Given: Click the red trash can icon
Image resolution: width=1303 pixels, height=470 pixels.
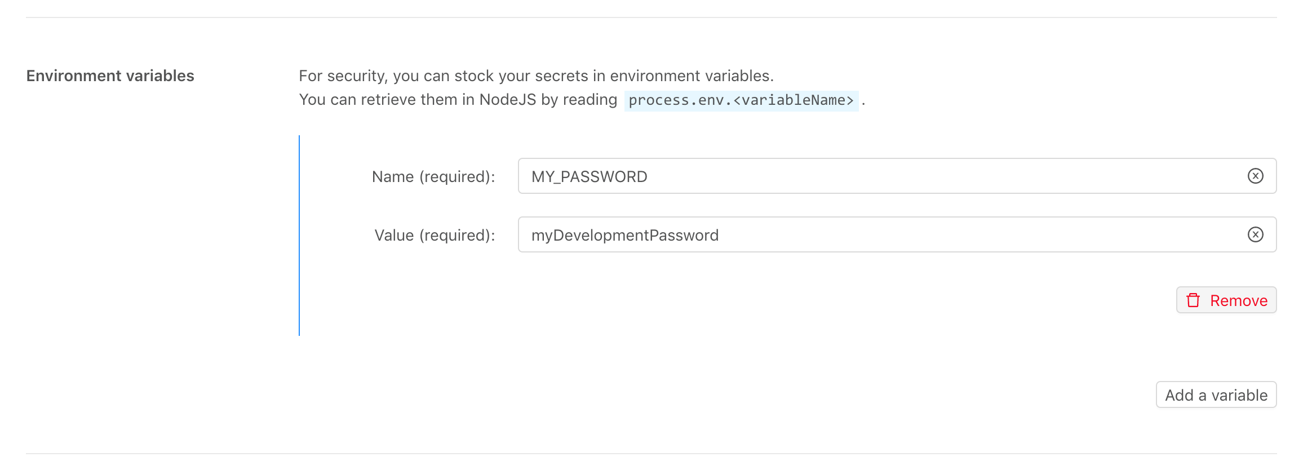Looking at the screenshot, I should (x=1193, y=300).
